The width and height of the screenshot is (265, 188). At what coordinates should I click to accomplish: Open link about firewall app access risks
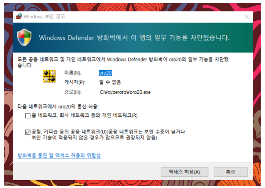[59, 155]
